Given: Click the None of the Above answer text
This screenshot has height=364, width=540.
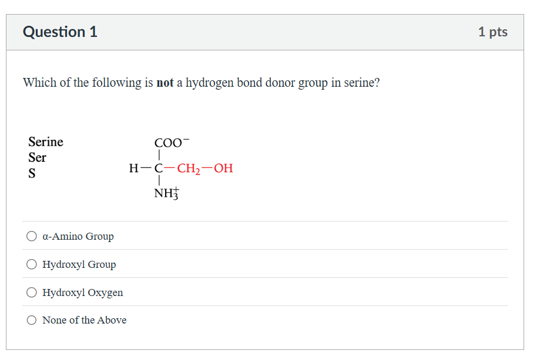Looking at the screenshot, I should point(84,320).
